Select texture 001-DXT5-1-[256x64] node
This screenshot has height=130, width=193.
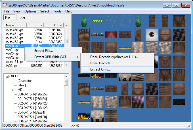[x=32, y=99]
